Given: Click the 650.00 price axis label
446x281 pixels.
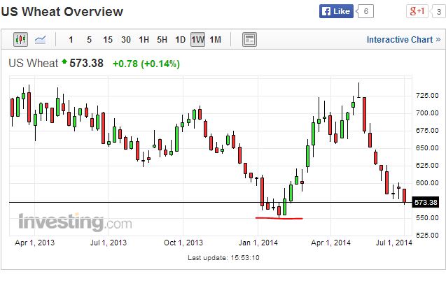Looking at the screenshot, I should tap(427, 148).
